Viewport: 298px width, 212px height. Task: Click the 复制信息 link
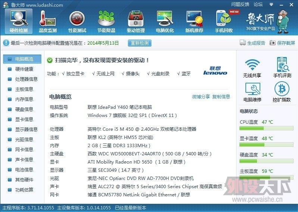221,96
